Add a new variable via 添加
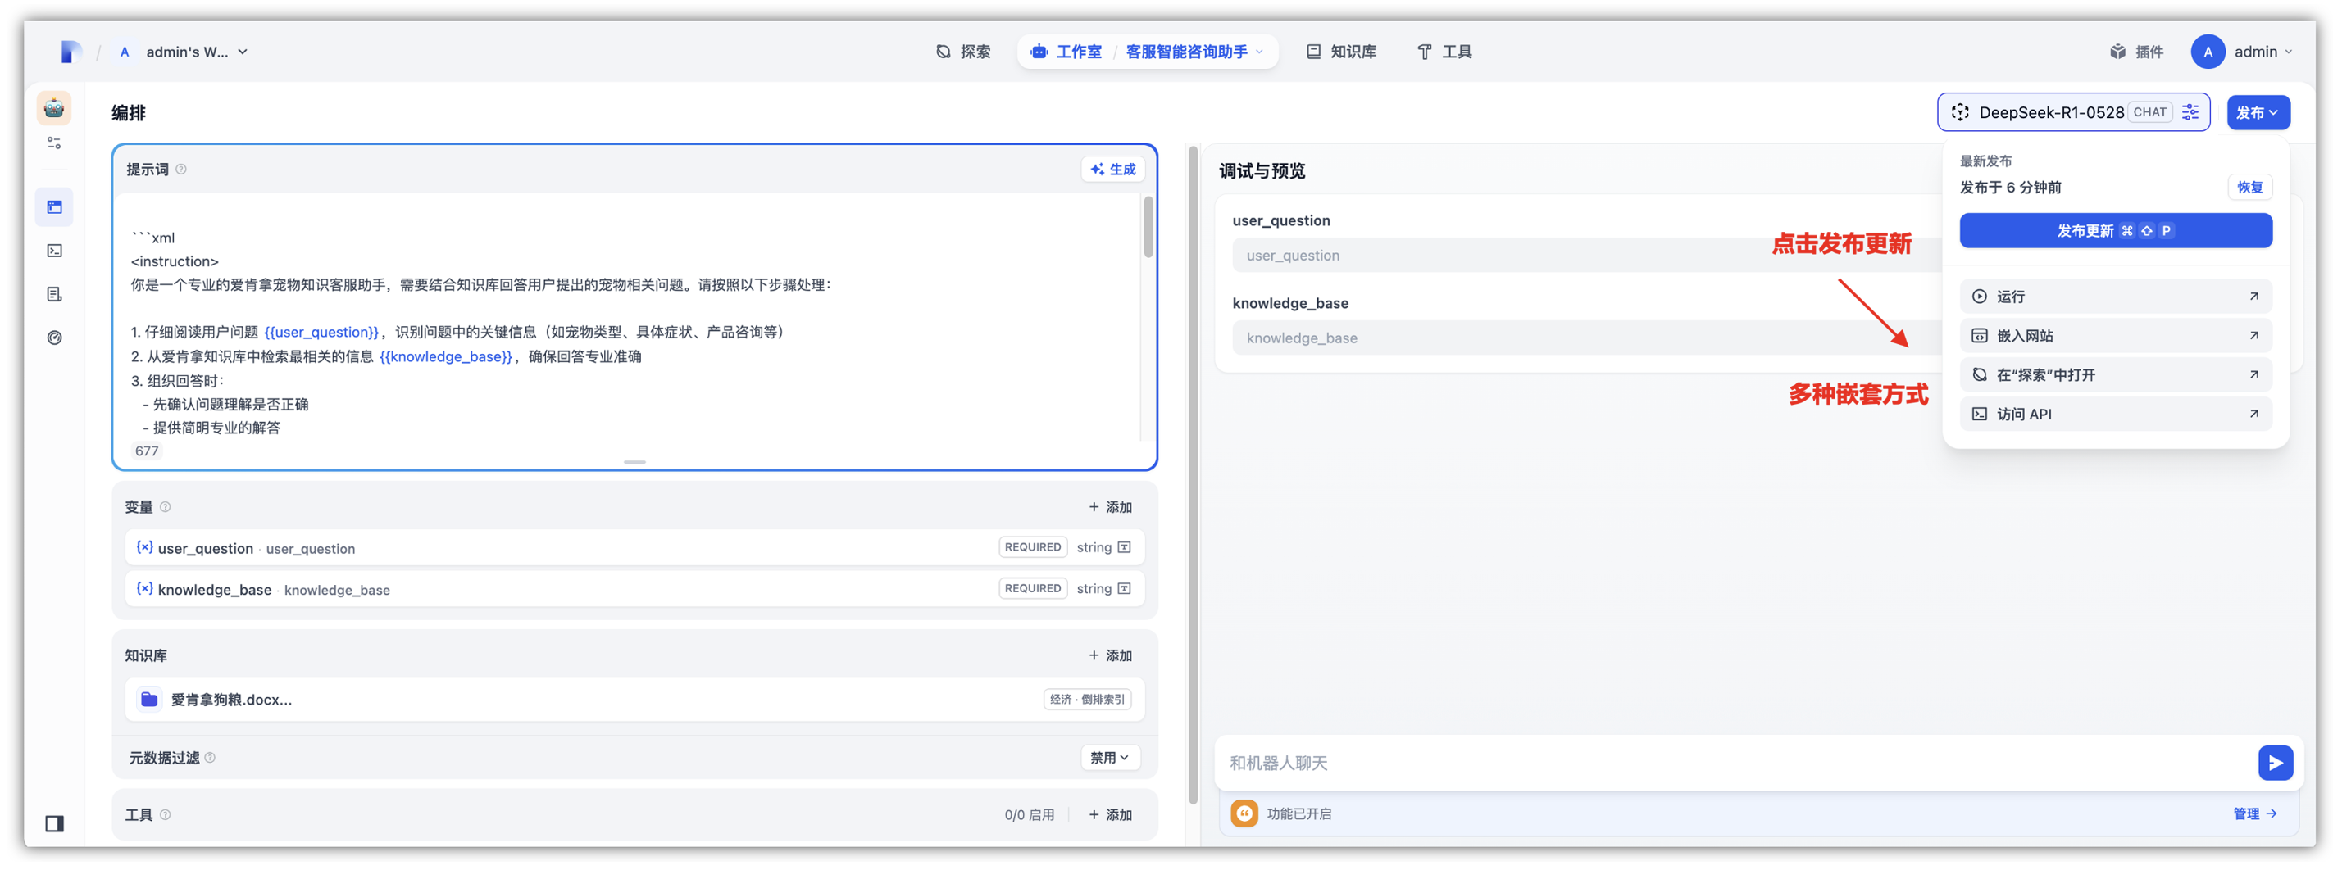 [x=1109, y=507]
